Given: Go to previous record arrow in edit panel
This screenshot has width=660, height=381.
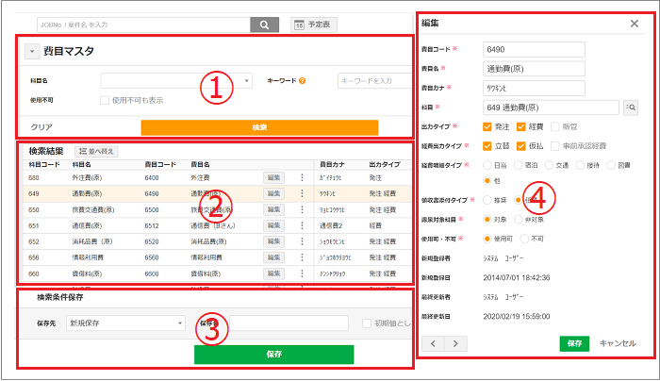Looking at the screenshot, I should coord(432,342).
